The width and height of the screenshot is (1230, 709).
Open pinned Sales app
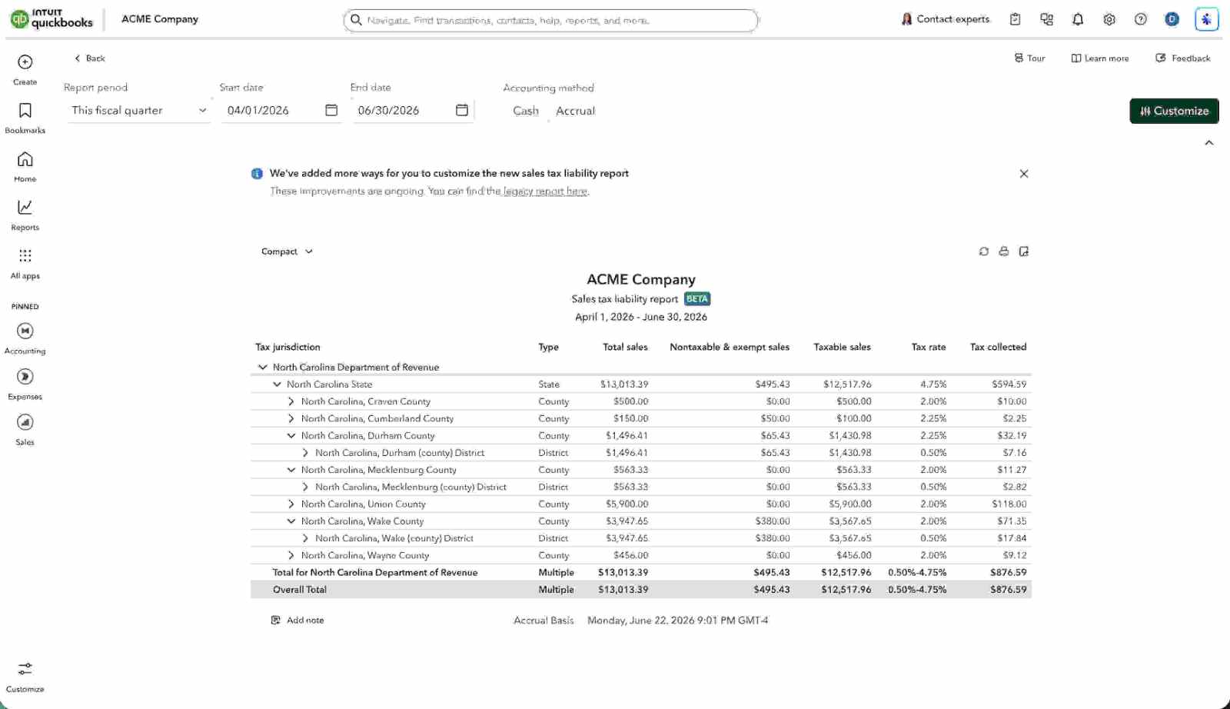(25, 429)
